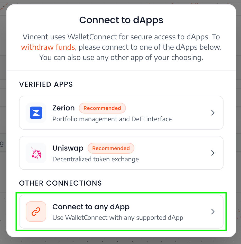The height and width of the screenshot is (244, 241).
Task: Choose the "Connect to any dApp" label
Action: (x=91, y=207)
